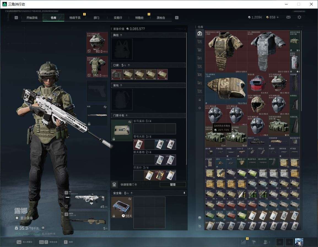This screenshot has width=318, height=247.
Task: Open the statistics bar chart icon
Action: (x=244, y=242)
